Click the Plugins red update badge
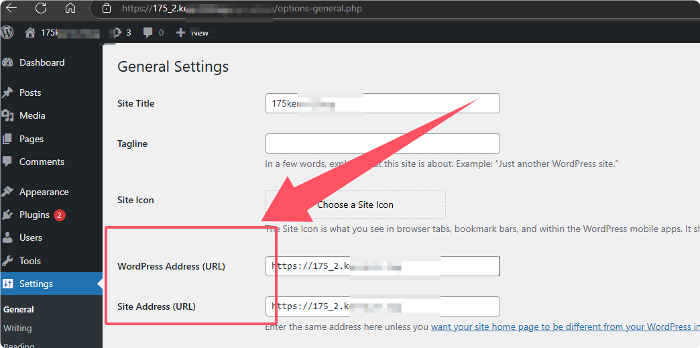The height and width of the screenshot is (348, 700). click(x=60, y=215)
